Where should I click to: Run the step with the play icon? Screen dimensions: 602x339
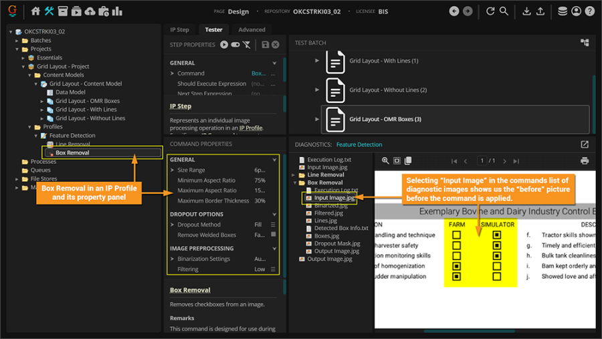[224, 45]
